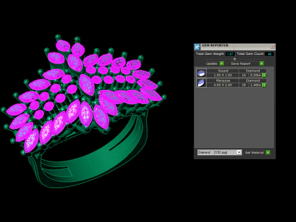Click the Diamond label in the Round row
This screenshot has width=296, height=222.
pos(253,71)
